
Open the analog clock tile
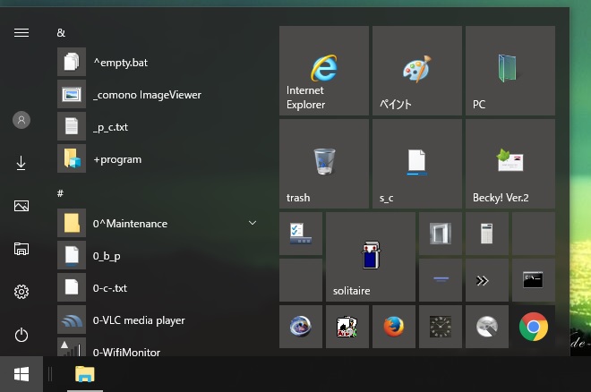pos(441,327)
